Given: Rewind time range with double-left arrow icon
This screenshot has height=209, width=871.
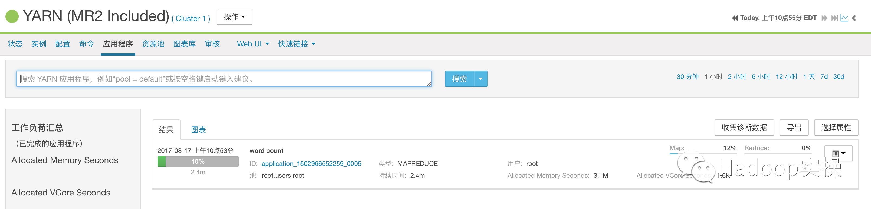Looking at the screenshot, I should tap(735, 18).
